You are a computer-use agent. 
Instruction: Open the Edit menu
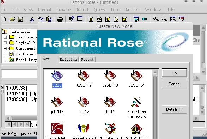click(15, 10)
